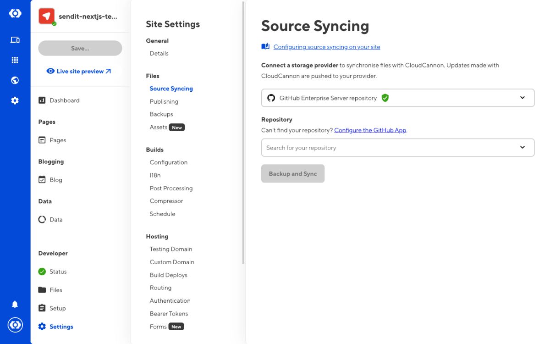This screenshot has height=344, width=550.
Task: Expand the repository search dropdown arrow
Action: [522, 148]
